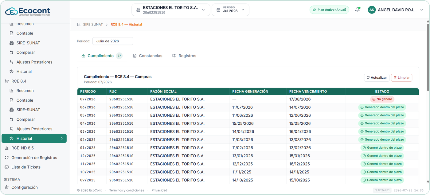Image resolution: width=430 pixels, height=195 pixels.
Task: Click the clock icon of active Historial item
Action: (11, 138)
